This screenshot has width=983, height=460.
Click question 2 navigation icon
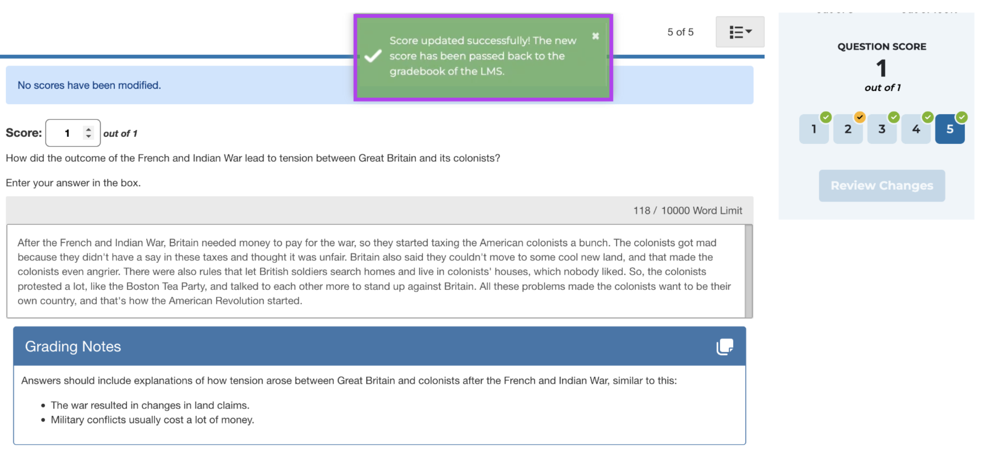pyautogui.click(x=848, y=129)
